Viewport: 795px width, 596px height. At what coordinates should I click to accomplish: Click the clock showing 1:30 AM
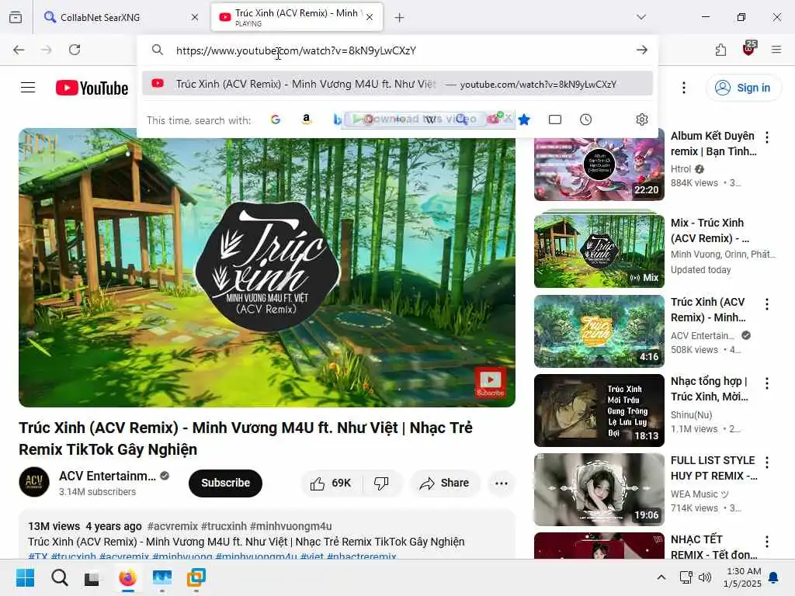[743, 570]
